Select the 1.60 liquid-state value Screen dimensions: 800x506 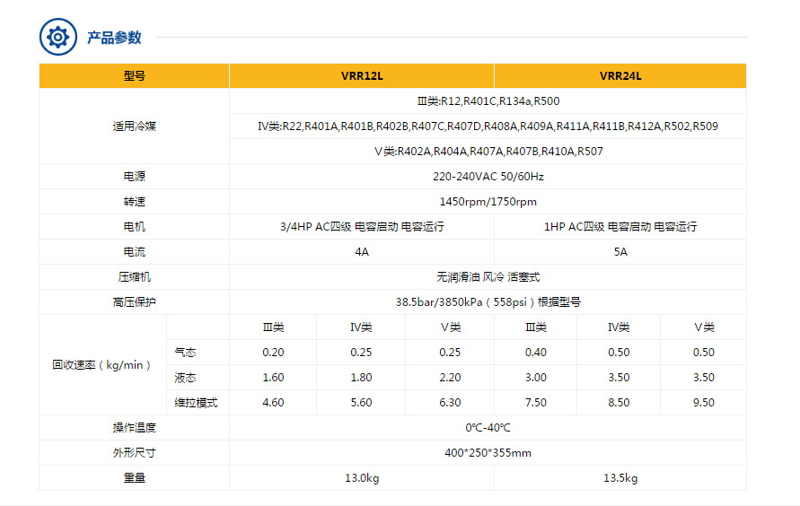[273, 378]
